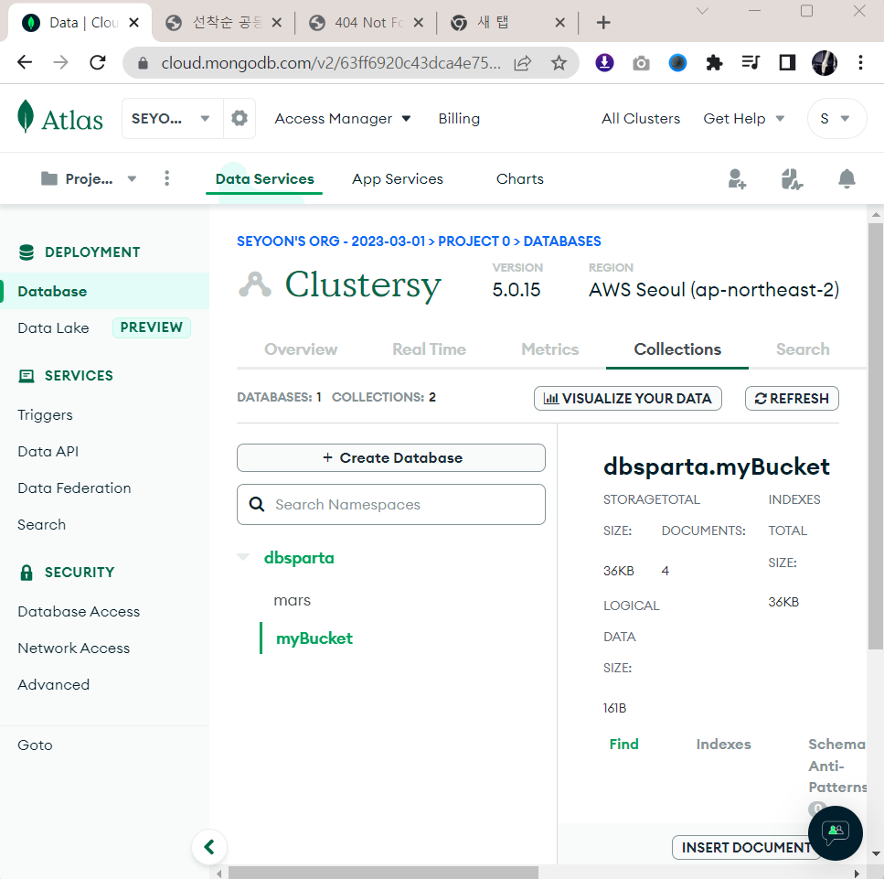Screen dimensions: 884x879
Task: Open the cluster Overview tab
Action: coord(301,349)
